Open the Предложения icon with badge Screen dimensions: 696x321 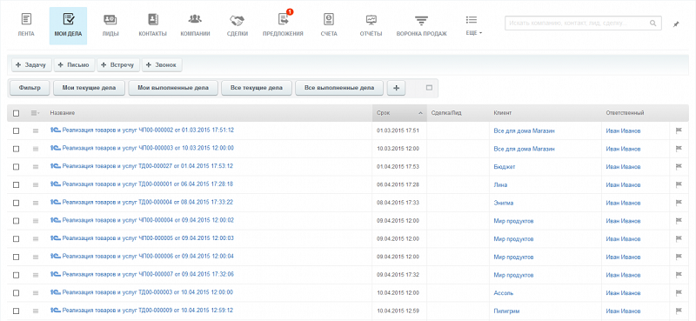(284, 18)
